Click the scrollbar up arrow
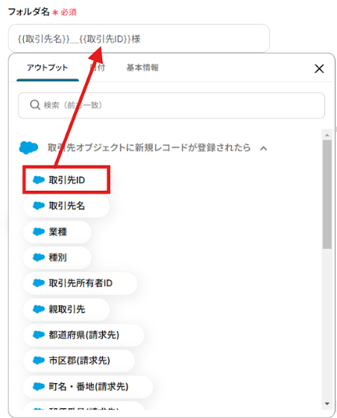Viewport: 337px width, 418px height. coord(327,135)
